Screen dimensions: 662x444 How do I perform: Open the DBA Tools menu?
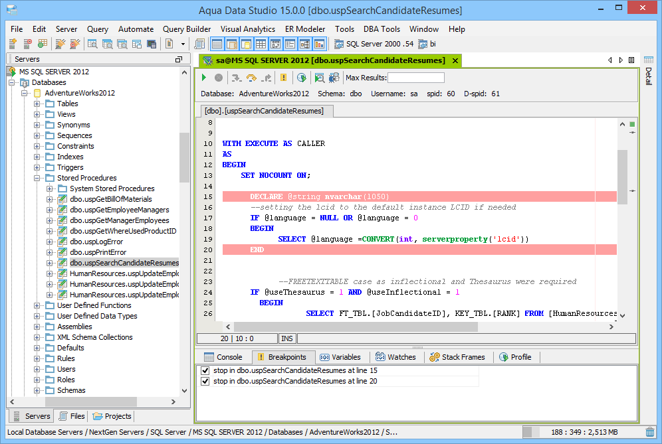click(x=382, y=29)
